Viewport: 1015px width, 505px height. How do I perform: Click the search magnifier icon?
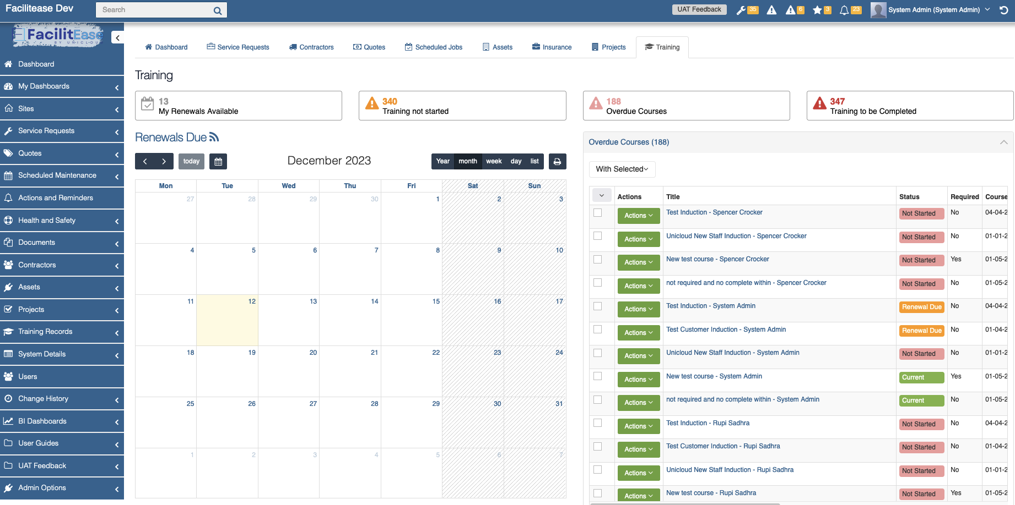218,9
